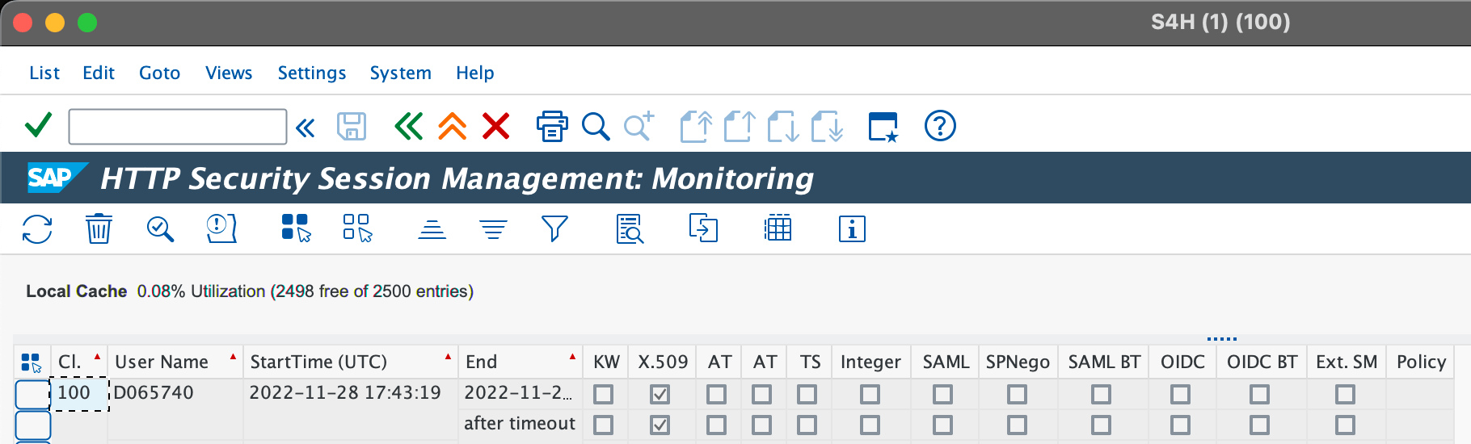Screen dimensions: 1471x444
Task: Click the End column header
Action: coord(521,362)
